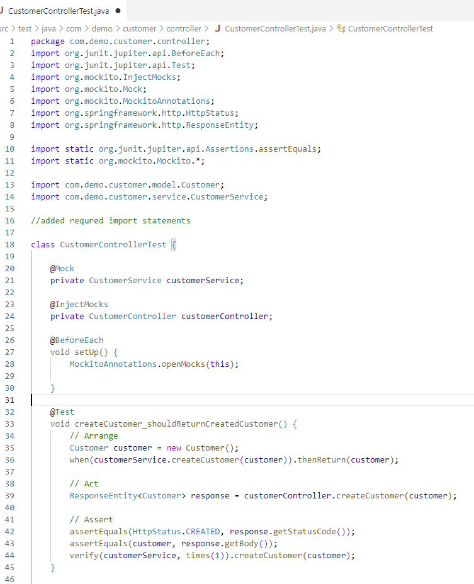Click the closing brace on line 45

52,567
